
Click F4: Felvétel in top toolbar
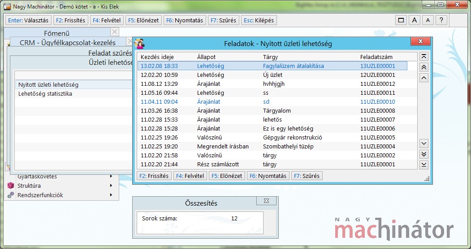point(107,21)
